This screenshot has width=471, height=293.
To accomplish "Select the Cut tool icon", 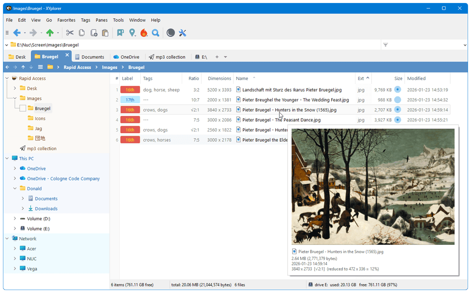I will point(70,33).
